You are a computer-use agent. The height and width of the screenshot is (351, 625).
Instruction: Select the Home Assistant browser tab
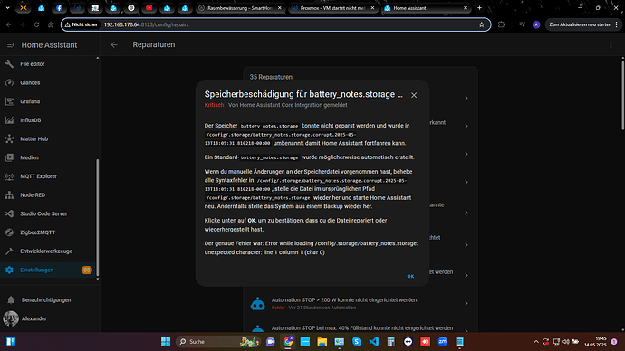pyautogui.click(x=426, y=8)
